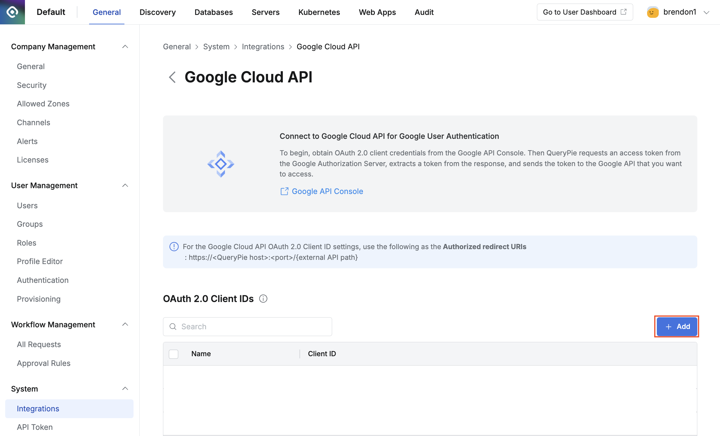The width and height of the screenshot is (720, 436).
Task: Open the Kubernetes tab
Action: pyautogui.click(x=319, y=12)
